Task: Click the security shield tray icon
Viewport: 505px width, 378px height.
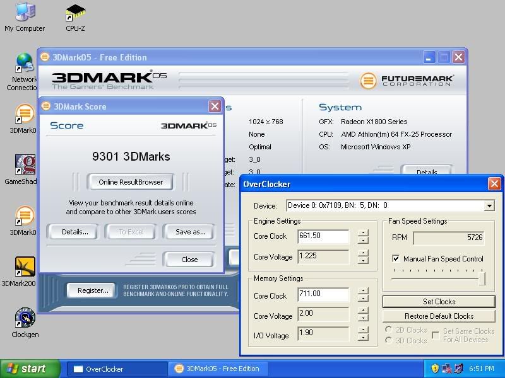Action: pos(435,369)
